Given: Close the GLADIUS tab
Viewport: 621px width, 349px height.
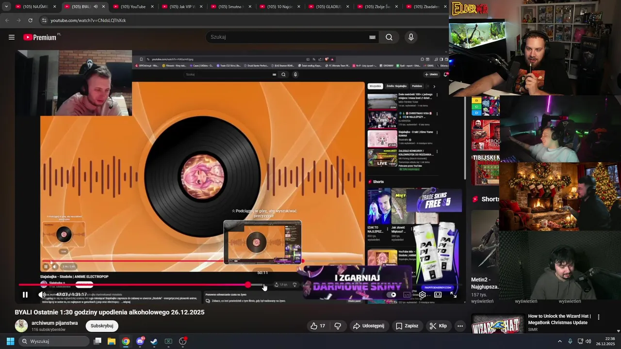Looking at the screenshot, I should click(347, 7).
